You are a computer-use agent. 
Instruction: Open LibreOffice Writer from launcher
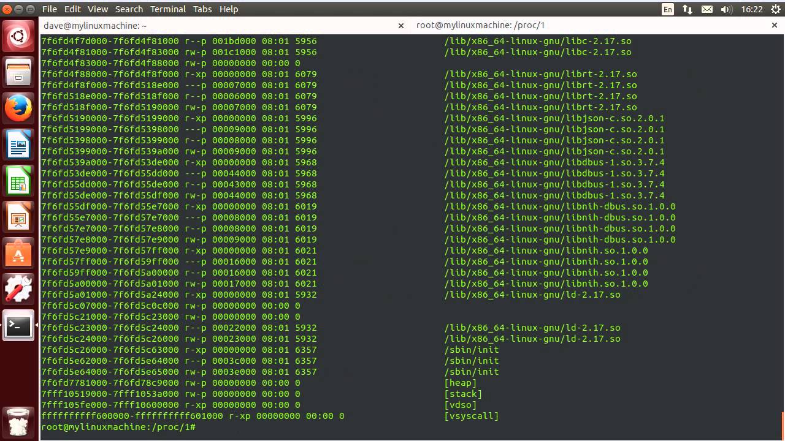(x=18, y=146)
